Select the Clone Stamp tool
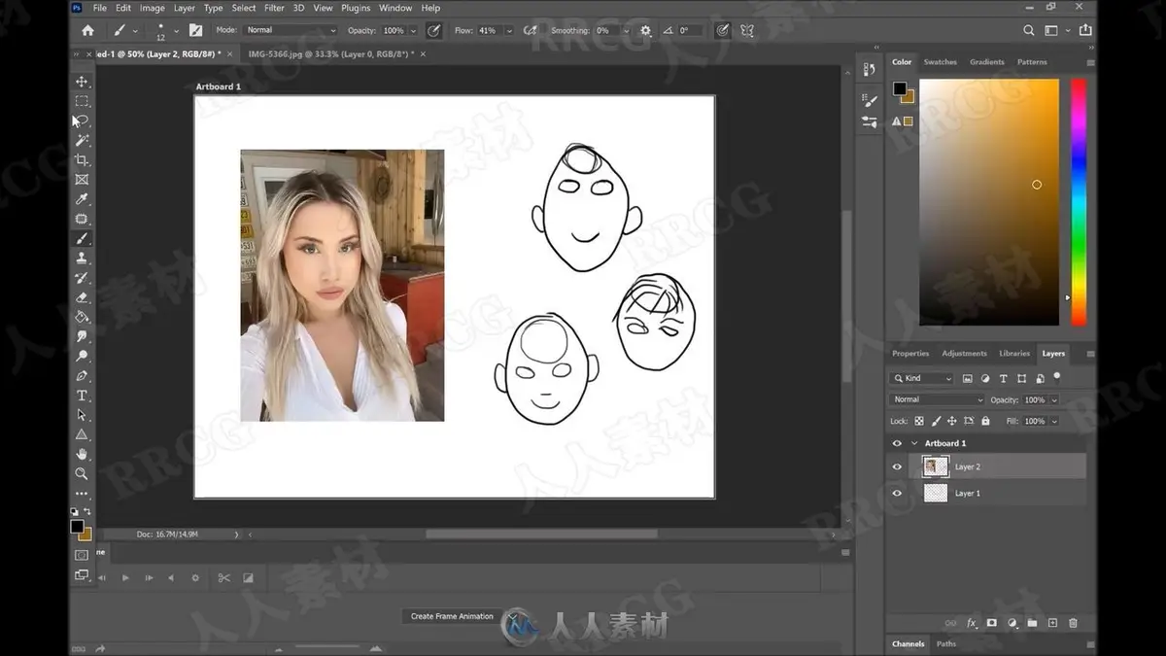 (x=82, y=258)
